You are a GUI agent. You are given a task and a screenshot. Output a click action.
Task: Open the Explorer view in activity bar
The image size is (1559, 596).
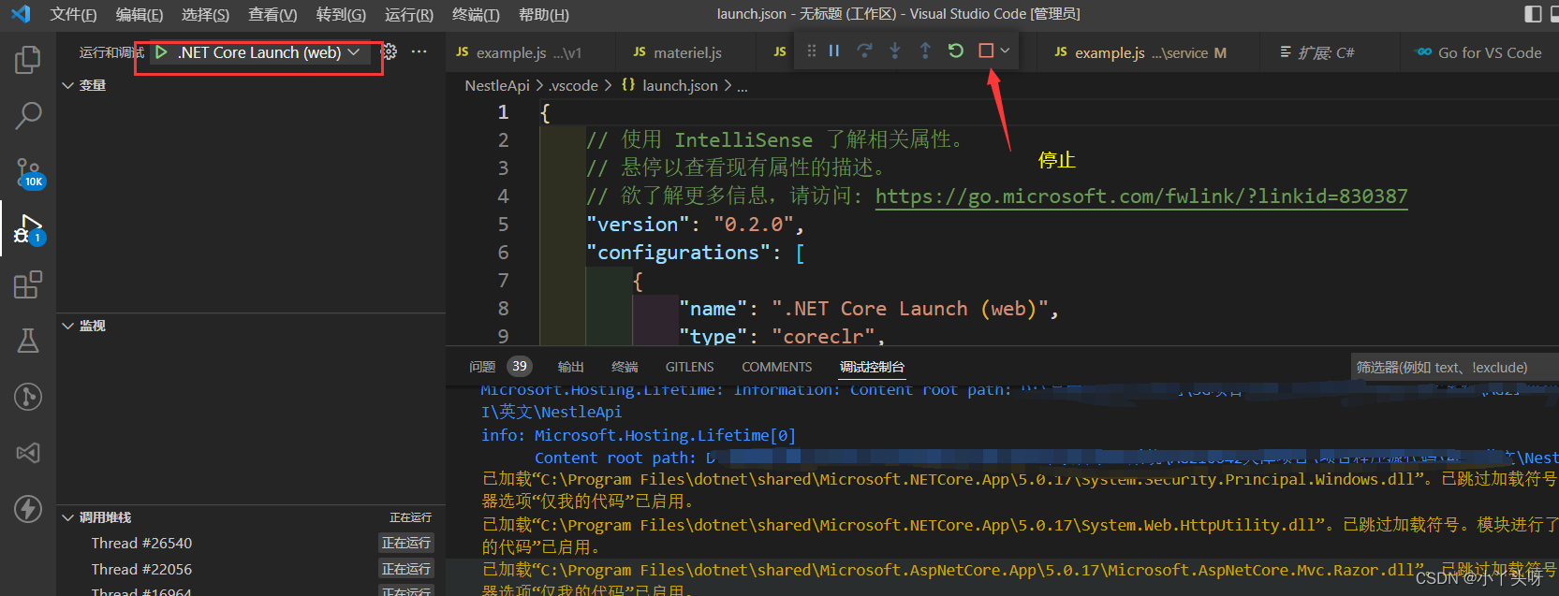[x=28, y=60]
